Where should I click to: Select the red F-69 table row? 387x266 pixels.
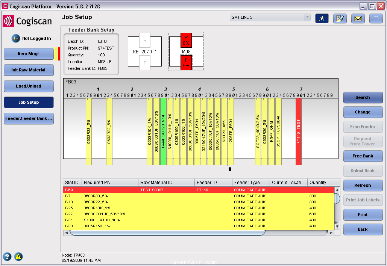pyautogui.click(x=199, y=190)
